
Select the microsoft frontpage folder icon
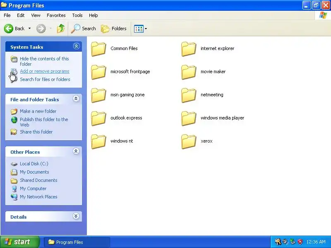coord(98,72)
